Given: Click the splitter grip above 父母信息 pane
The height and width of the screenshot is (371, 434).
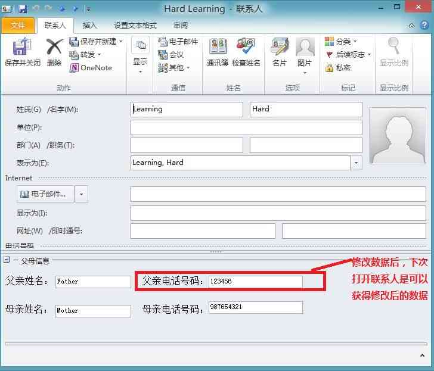Looking at the screenshot, I should click(216, 252).
